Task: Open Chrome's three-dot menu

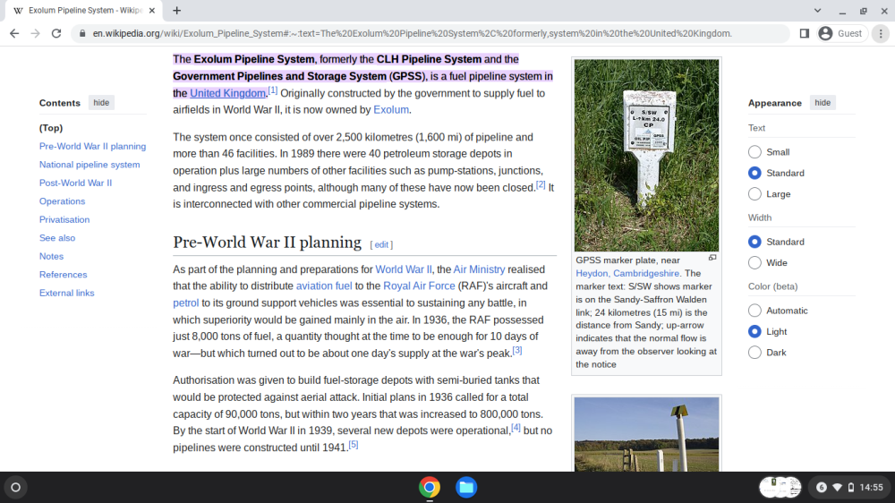Action: [881, 34]
